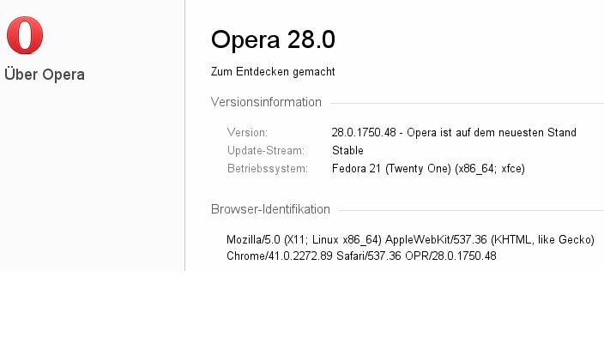Viewport: 604px width, 343px height.
Task: Click the Version label
Action: pos(247,132)
